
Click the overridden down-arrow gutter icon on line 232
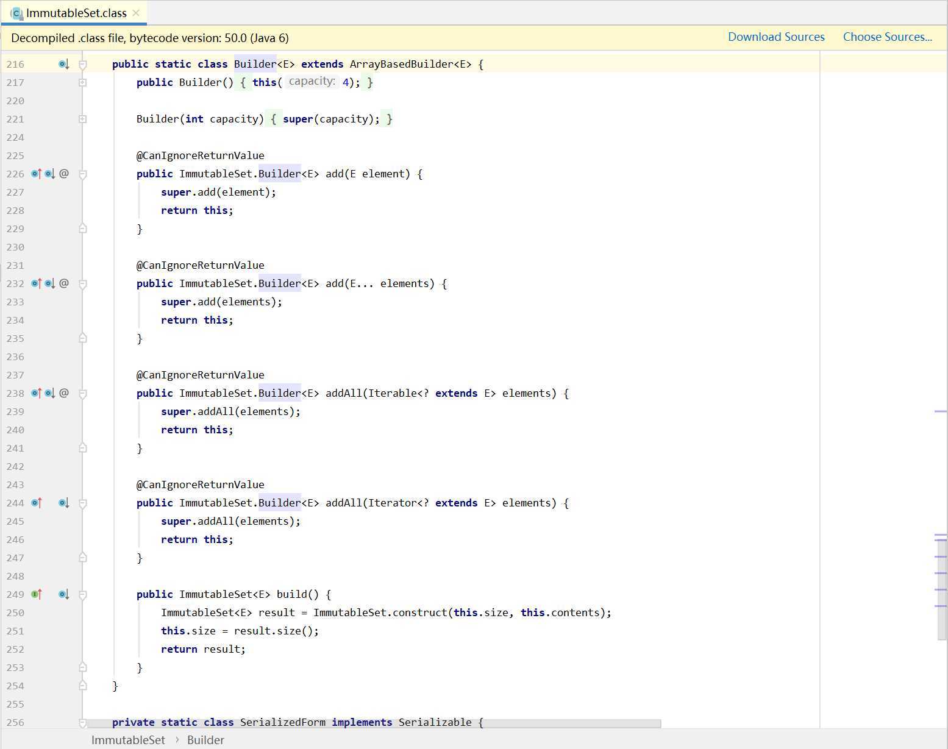click(50, 283)
